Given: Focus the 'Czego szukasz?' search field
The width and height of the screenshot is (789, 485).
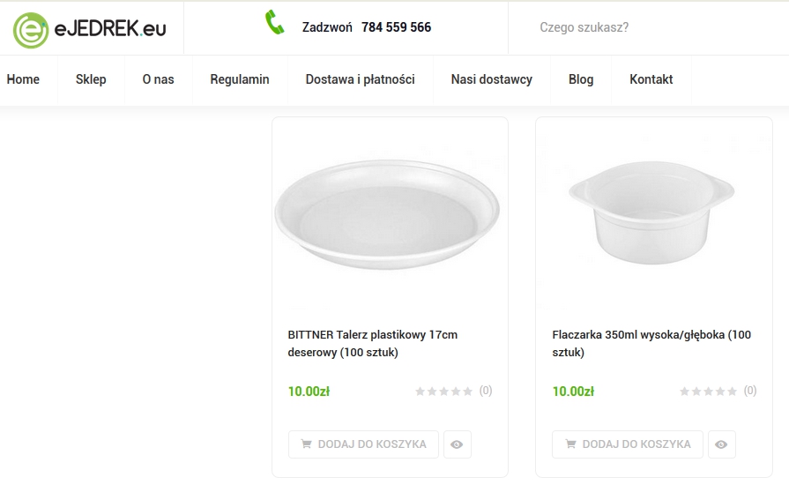Looking at the screenshot, I should coord(644,27).
